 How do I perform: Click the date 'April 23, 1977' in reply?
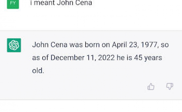tap(135, 45)
